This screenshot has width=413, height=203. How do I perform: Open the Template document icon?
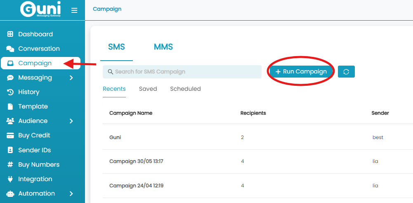[x=10, y=106]
